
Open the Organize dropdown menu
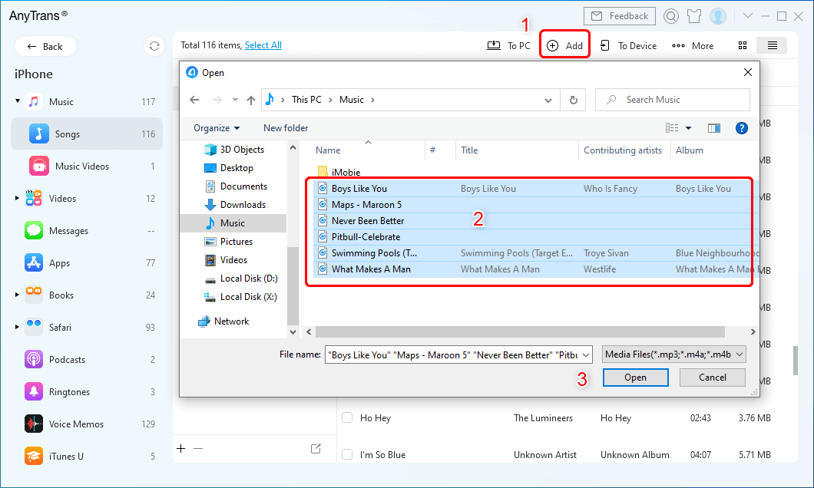pos(217,128)
